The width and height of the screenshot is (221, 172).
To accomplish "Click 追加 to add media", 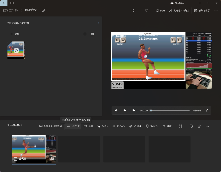I will click(x=15, y=34).
